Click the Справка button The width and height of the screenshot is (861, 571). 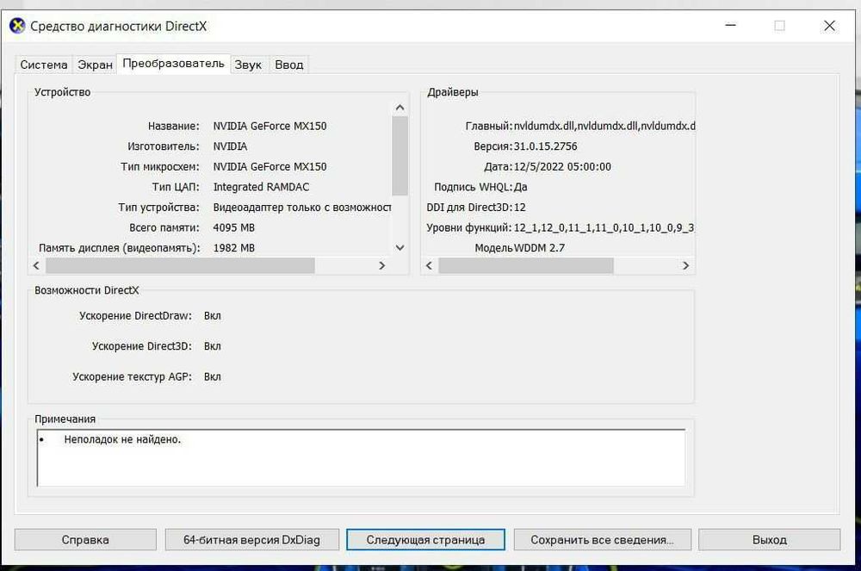click(85, 540)
